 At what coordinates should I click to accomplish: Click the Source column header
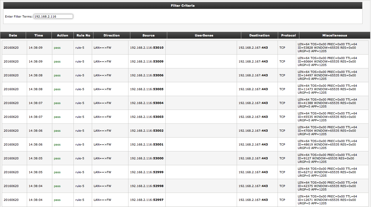tap(149, 35)
